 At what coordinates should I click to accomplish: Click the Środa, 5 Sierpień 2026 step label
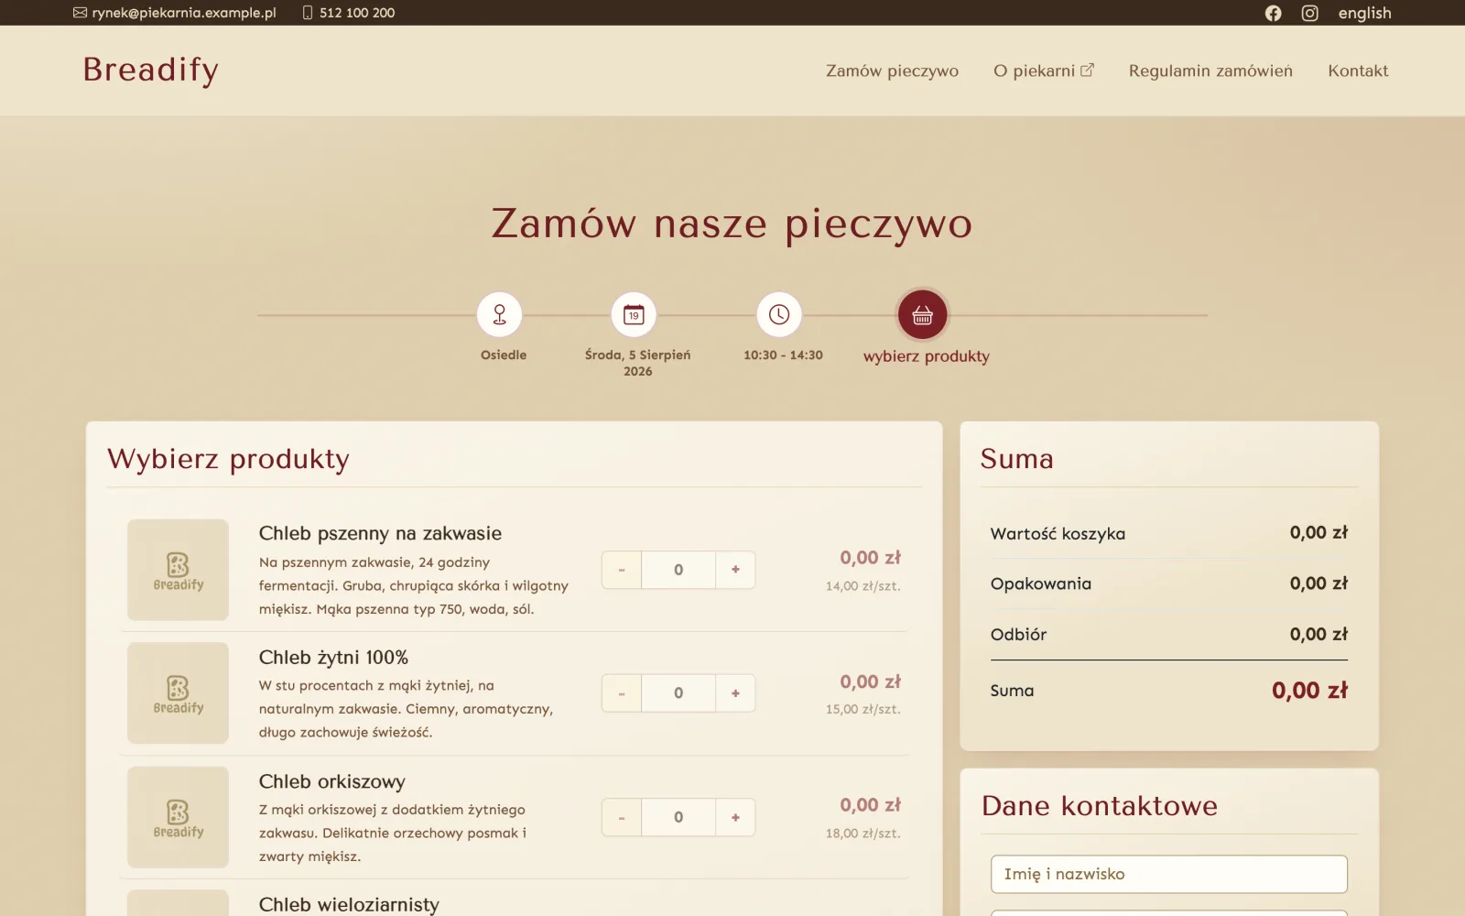click(638, 363)
